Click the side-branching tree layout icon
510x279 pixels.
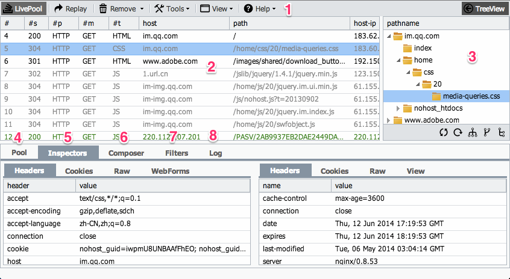[x=501, y=132]
